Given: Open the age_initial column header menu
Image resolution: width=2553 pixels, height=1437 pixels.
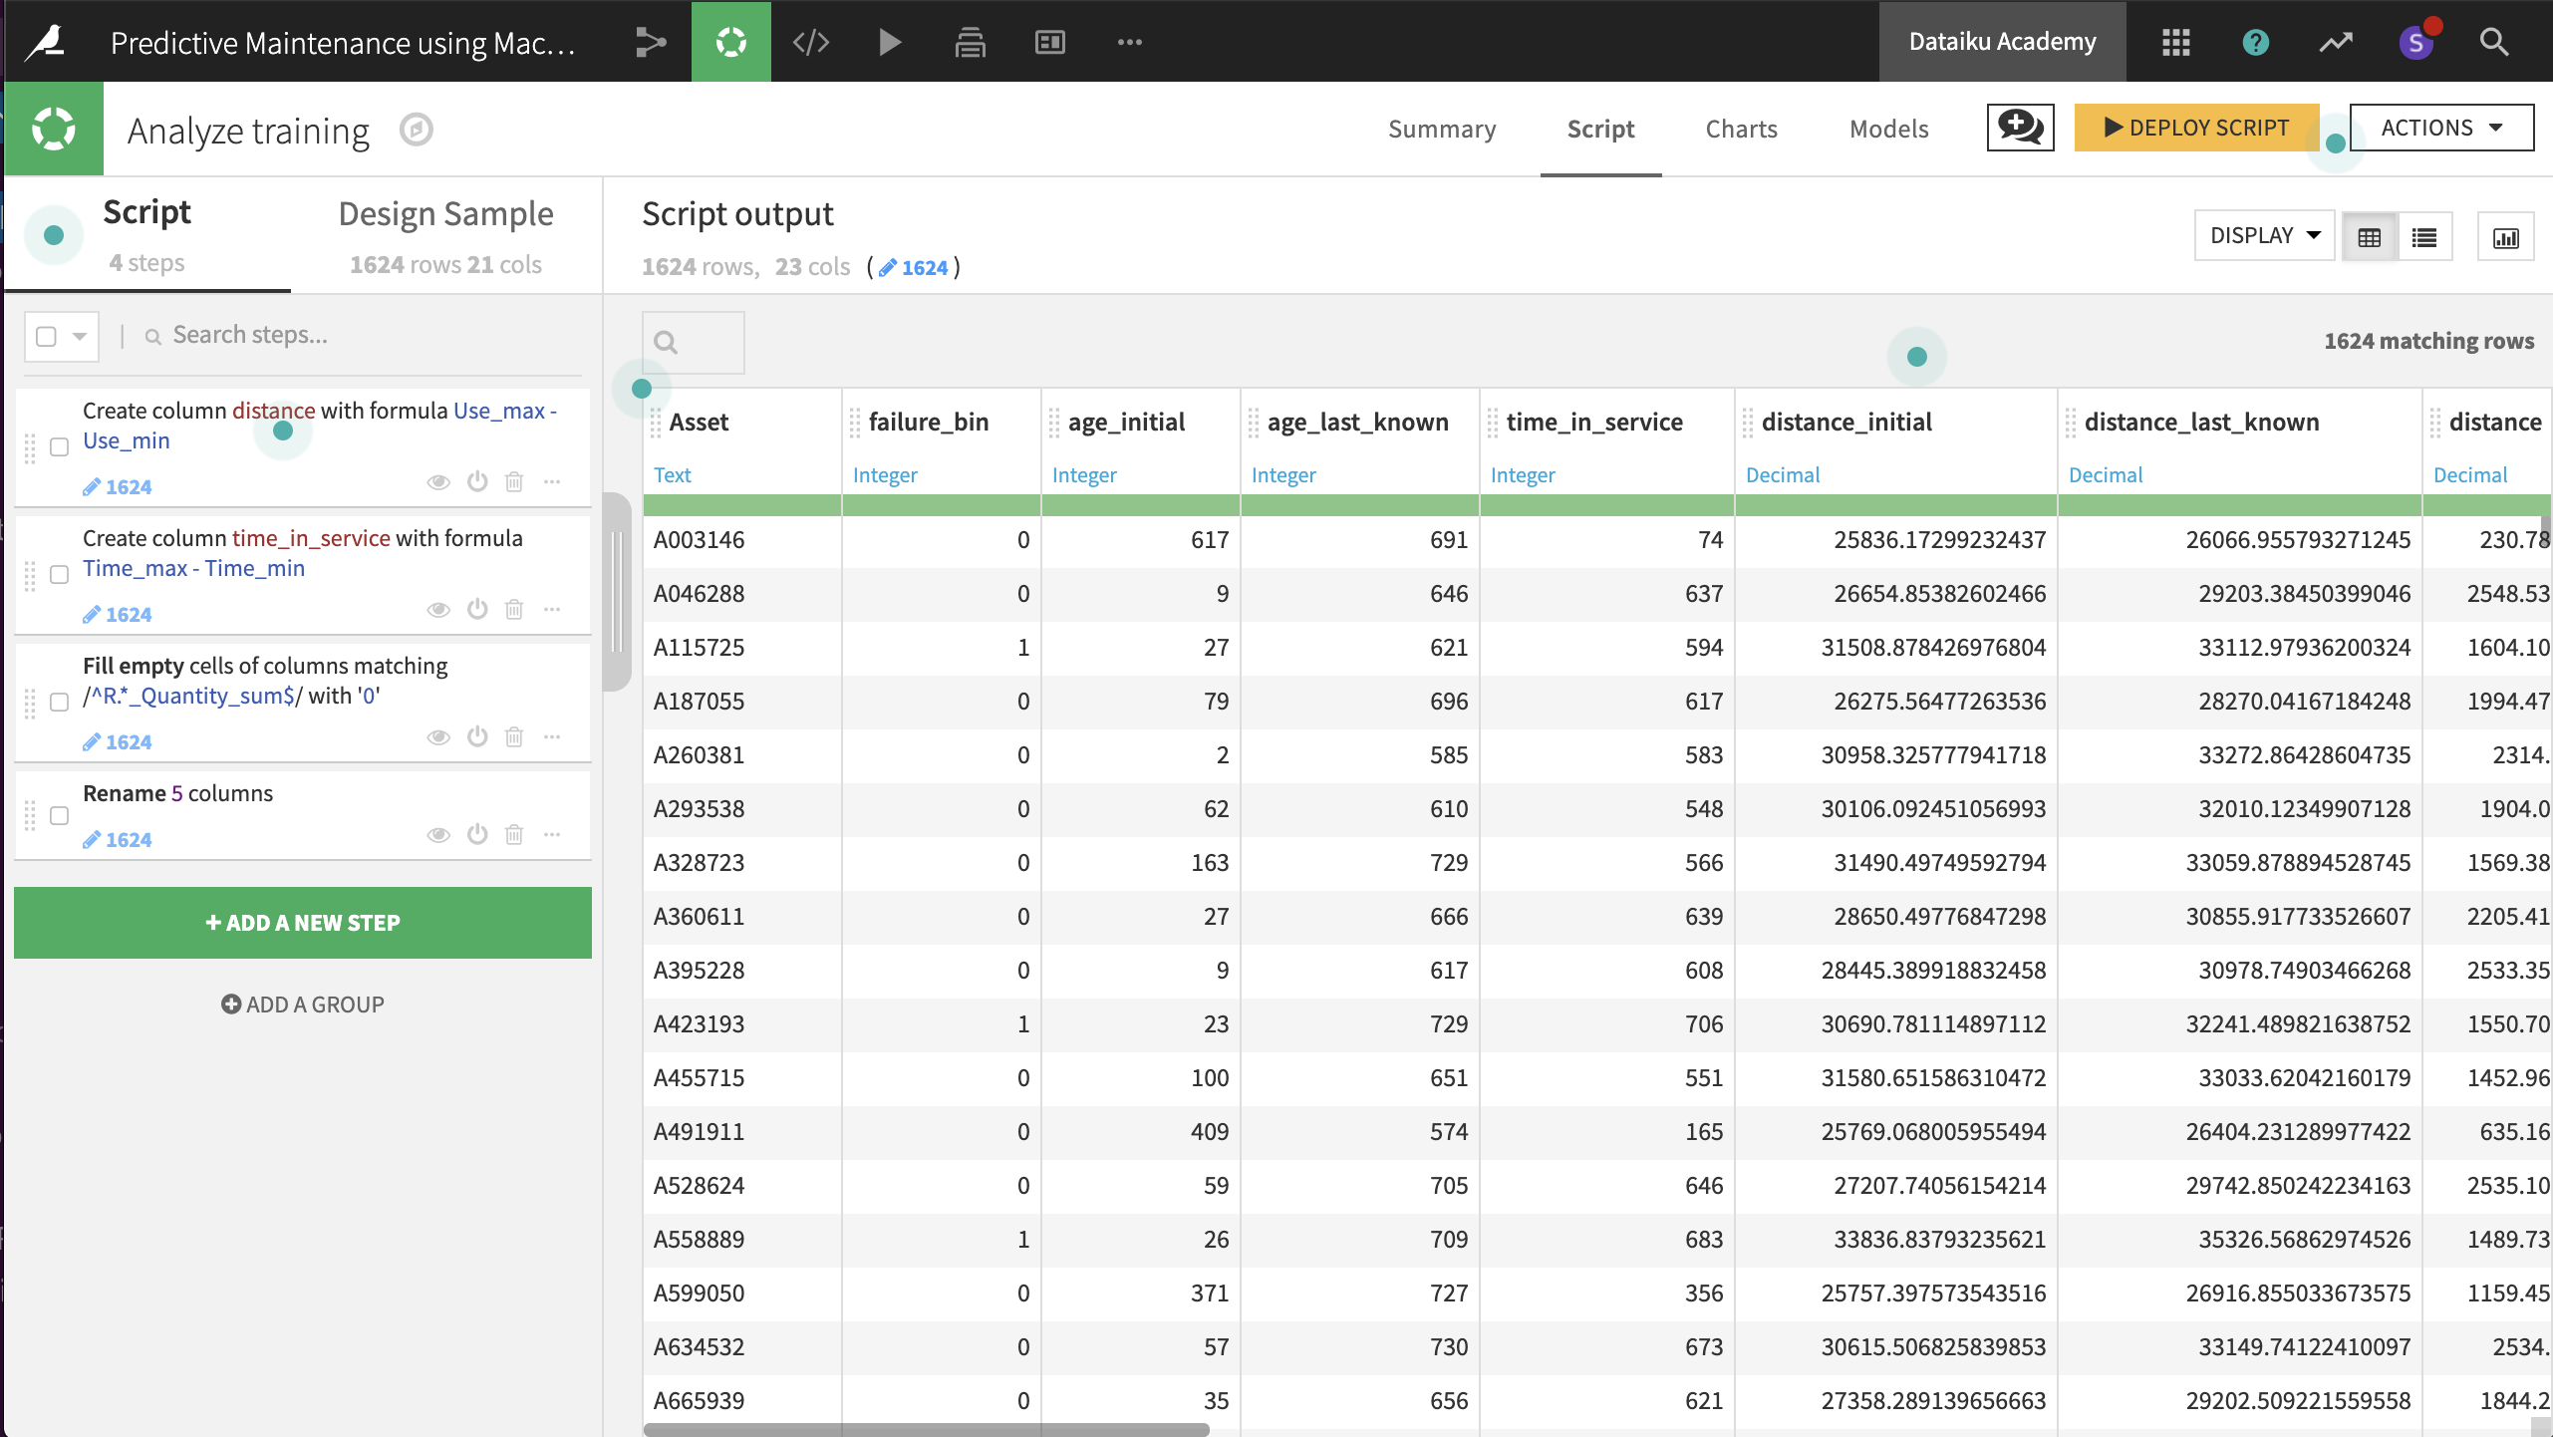Looking at the screenshot, I should [x=1126, y=423].
